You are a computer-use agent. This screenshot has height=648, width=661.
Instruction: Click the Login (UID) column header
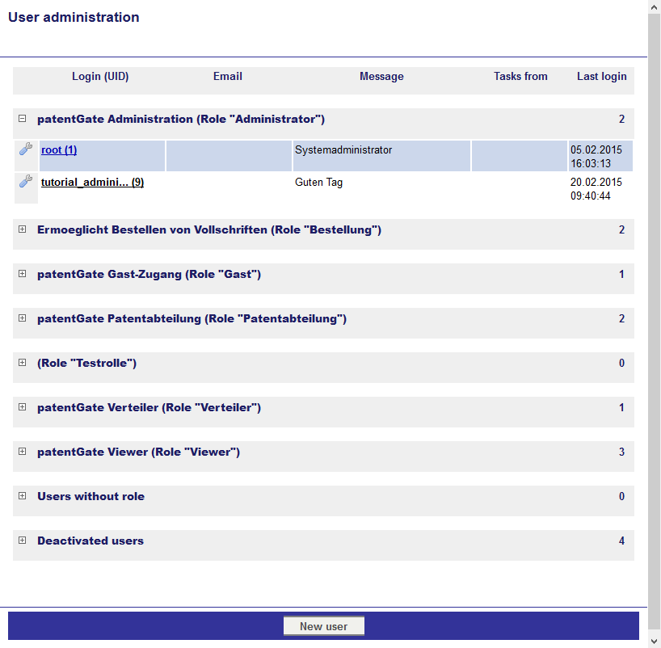[x=100, y=76]
